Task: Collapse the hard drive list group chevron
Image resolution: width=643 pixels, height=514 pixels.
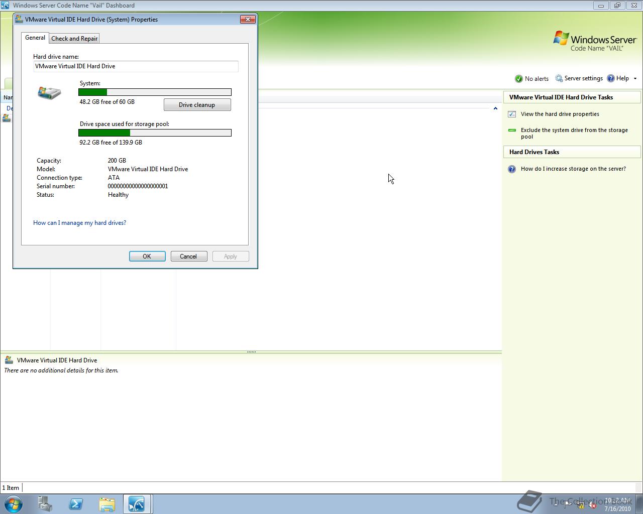Action: coord(495,108)
